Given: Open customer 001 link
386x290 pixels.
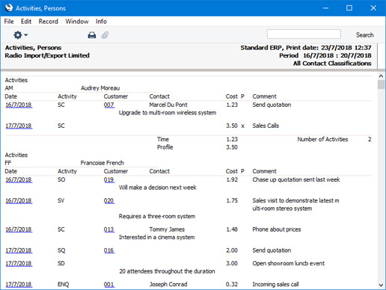Looking at the screenshot, I should 109,284.
